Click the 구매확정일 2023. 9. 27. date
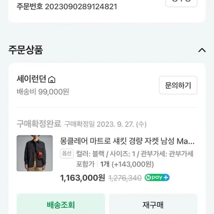Viewport: 214px width, 214px height. [x=105, y=124]
